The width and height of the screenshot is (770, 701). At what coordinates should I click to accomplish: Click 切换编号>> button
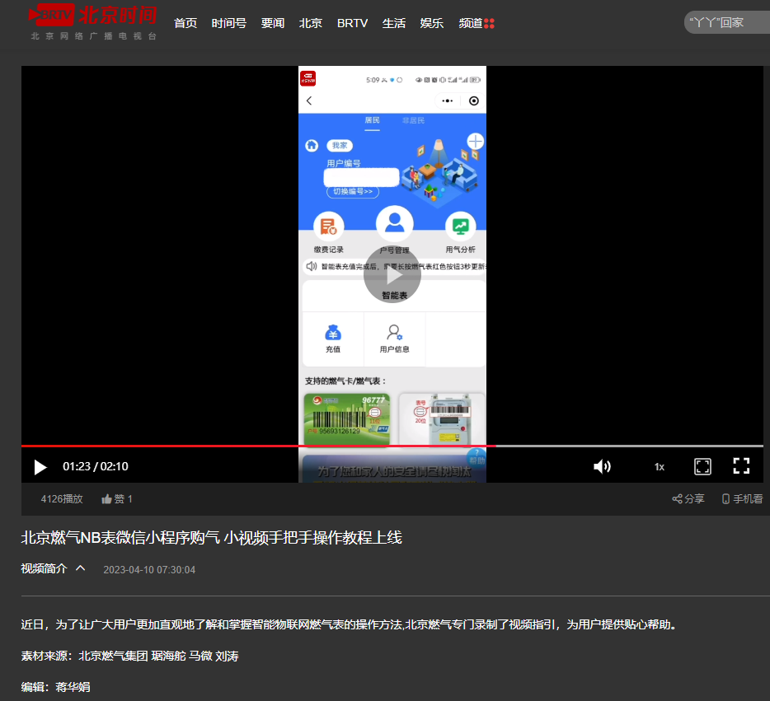[x=353, y=191]
